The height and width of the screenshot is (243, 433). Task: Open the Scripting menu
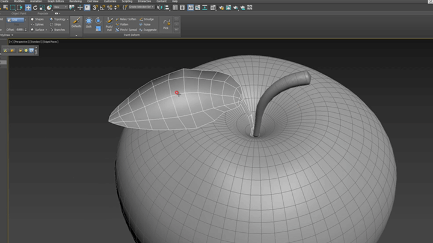(127, 1)
